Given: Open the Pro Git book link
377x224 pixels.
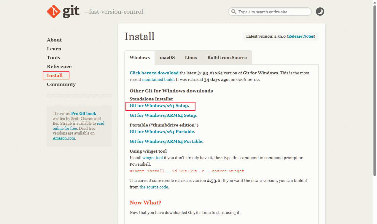Looking at the screenshot, I should (x=84, y=113).
